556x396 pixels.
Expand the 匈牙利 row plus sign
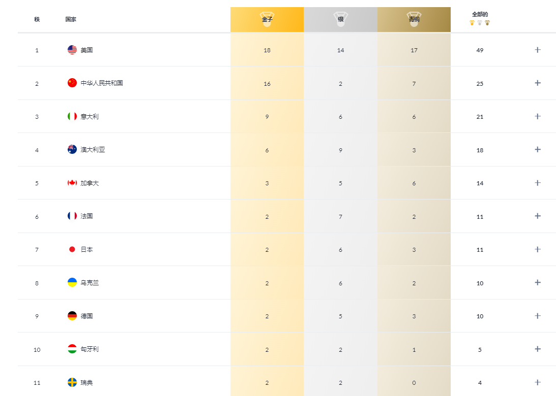pos(538,349)
